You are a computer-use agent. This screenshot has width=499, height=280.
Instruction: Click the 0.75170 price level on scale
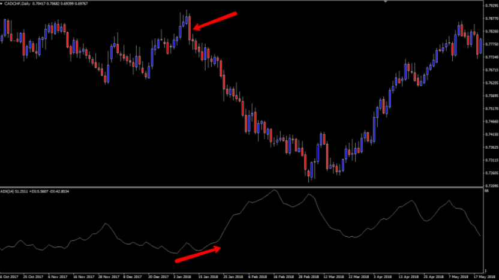pos(491,109)
